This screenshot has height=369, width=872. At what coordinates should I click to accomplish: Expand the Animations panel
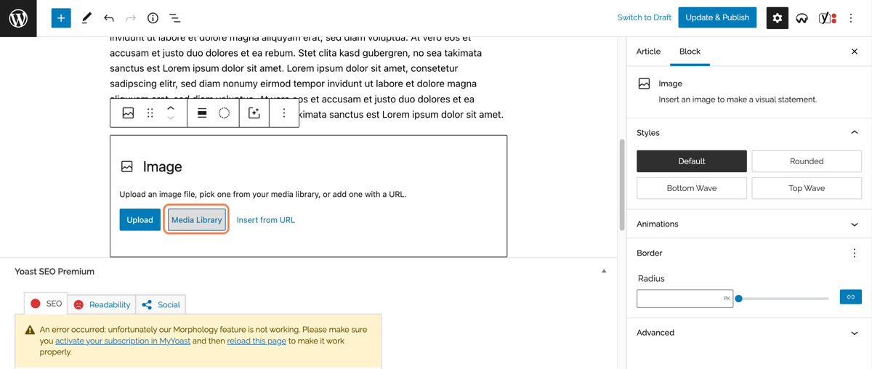(x=749, y=224)
